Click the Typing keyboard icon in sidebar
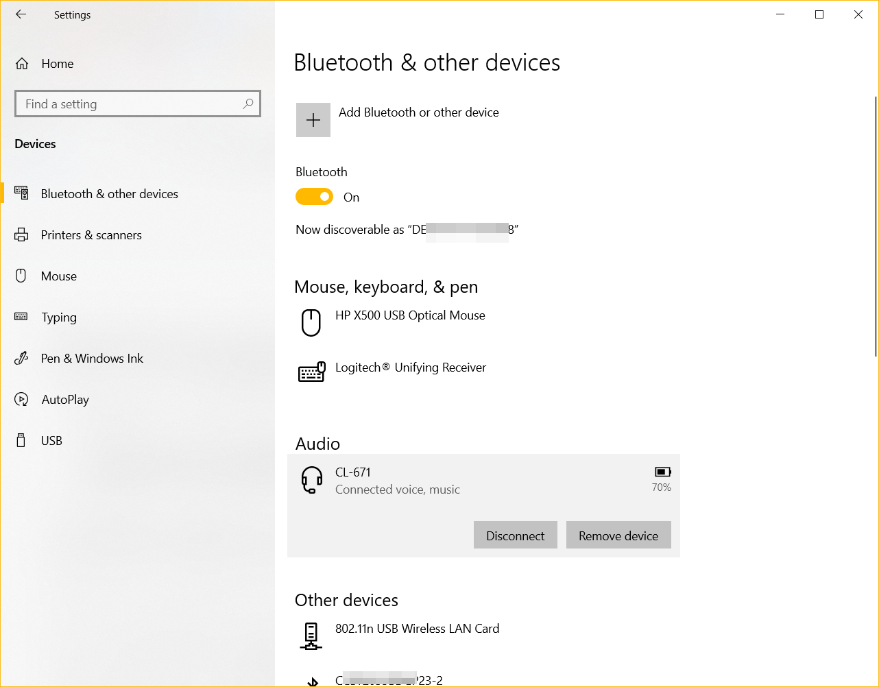This screenshot has height=687, width=879. click(21, 317)
